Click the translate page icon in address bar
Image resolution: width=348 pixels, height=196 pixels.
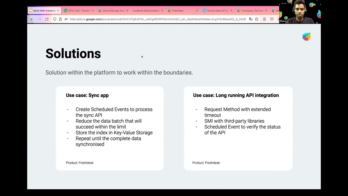click(x=251, y=19)
